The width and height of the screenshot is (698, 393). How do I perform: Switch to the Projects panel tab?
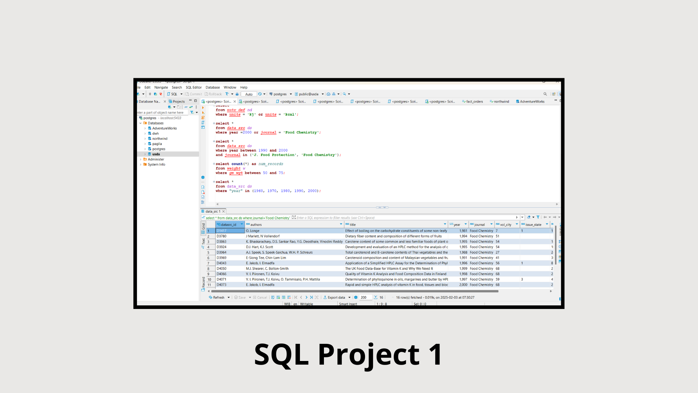[x=177, y=102]
